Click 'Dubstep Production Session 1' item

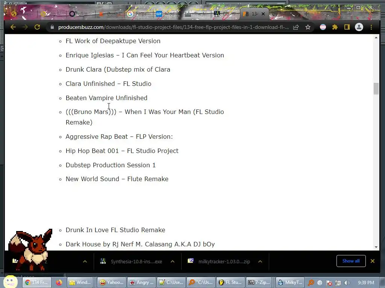pyautogui.click(x=111, y=165)
